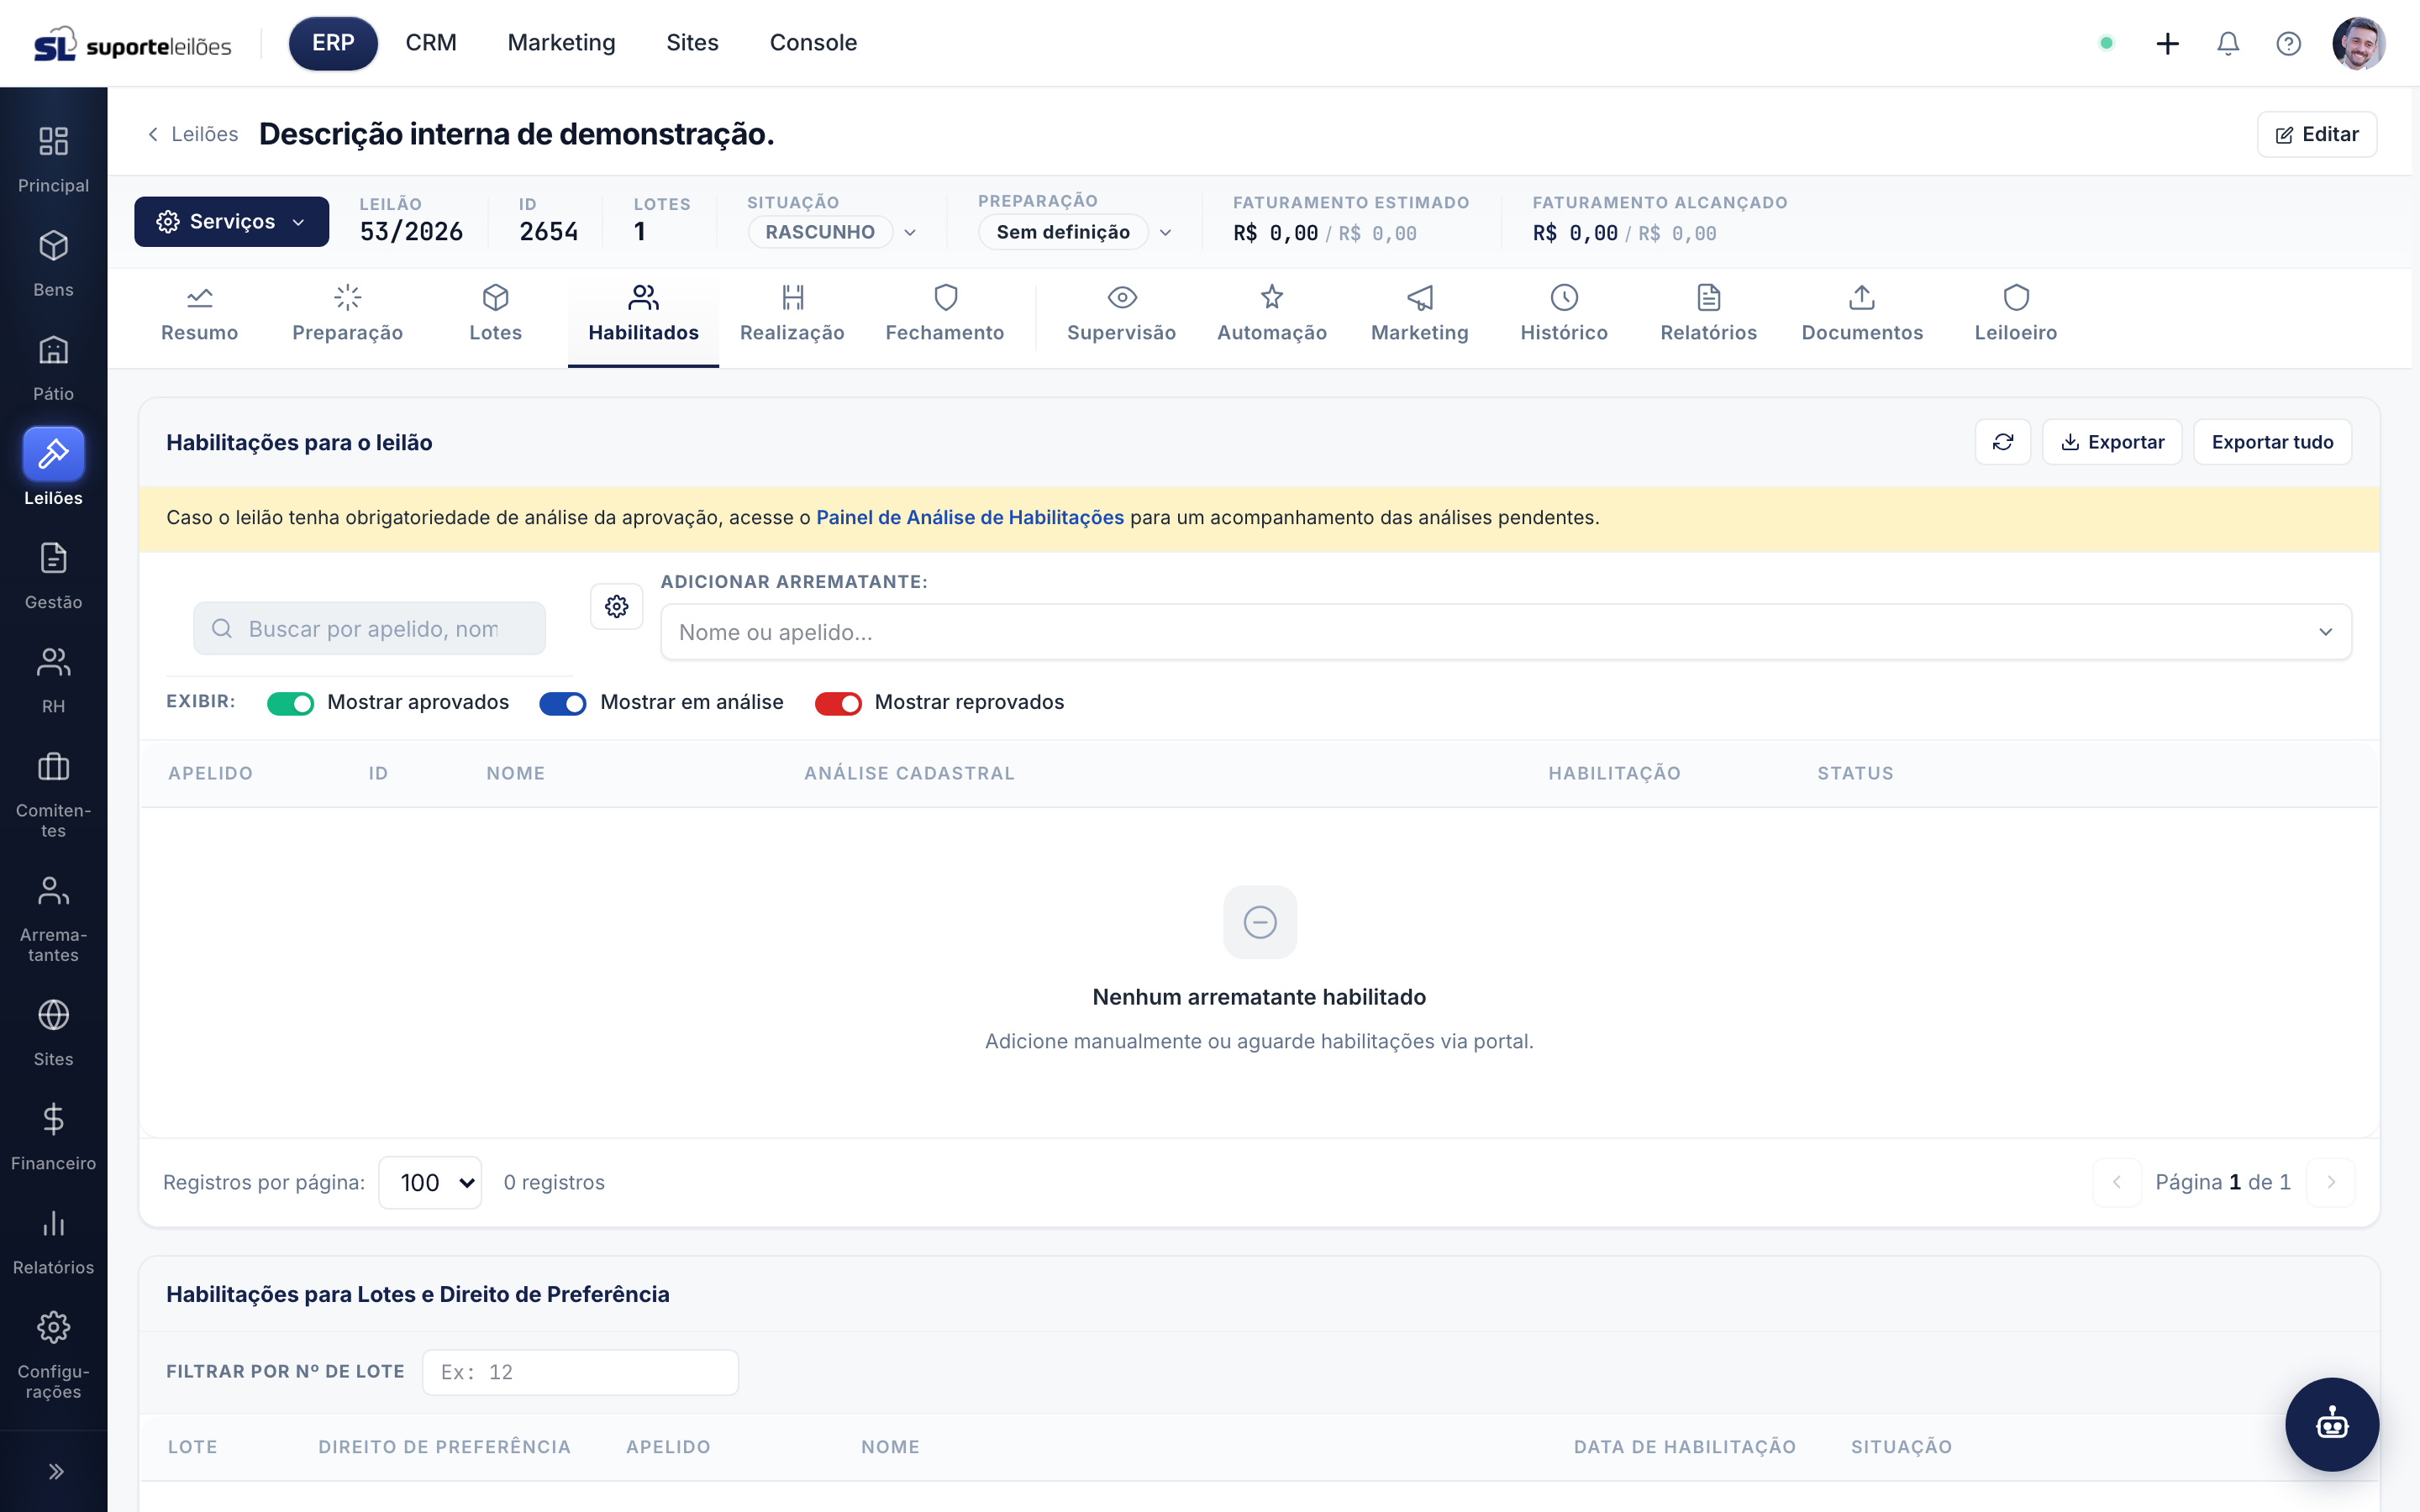The width and height of the screenshot is (2420, 1512).
Task: Open Financeiro section in sidebar
Action: click(53, 1137)
